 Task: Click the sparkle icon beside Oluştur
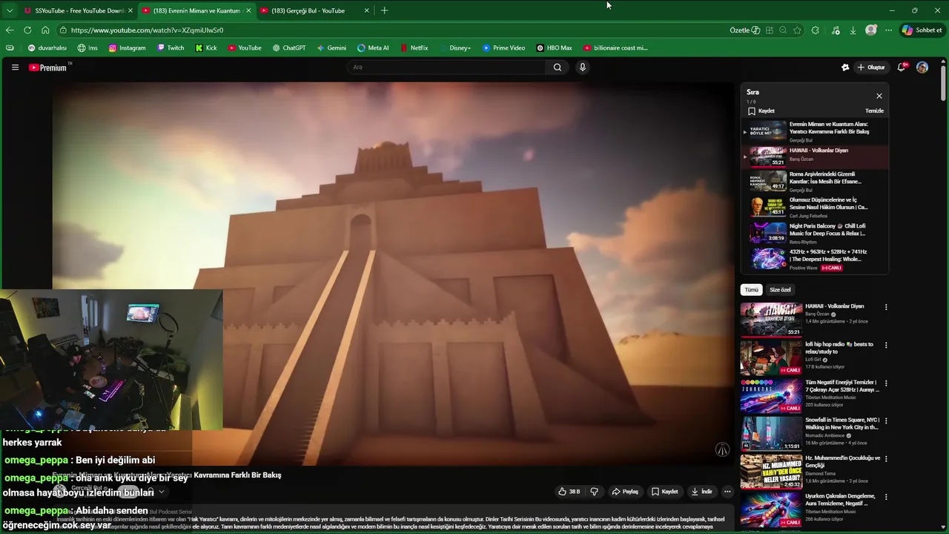(x=845, y=67)
